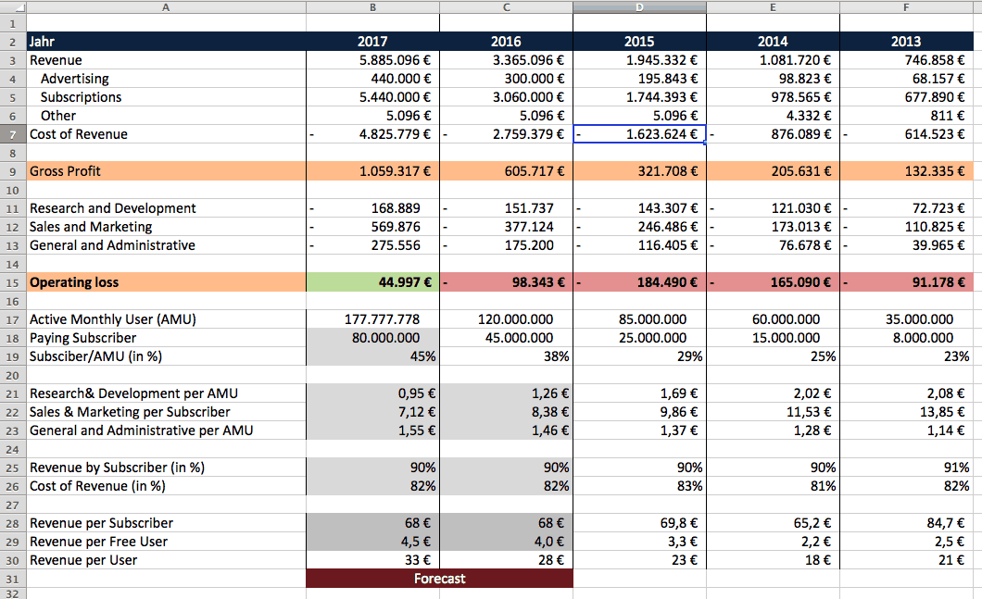Click 'Research and Development' label cell
Screen dimensions: 982x599
(166, 208)
